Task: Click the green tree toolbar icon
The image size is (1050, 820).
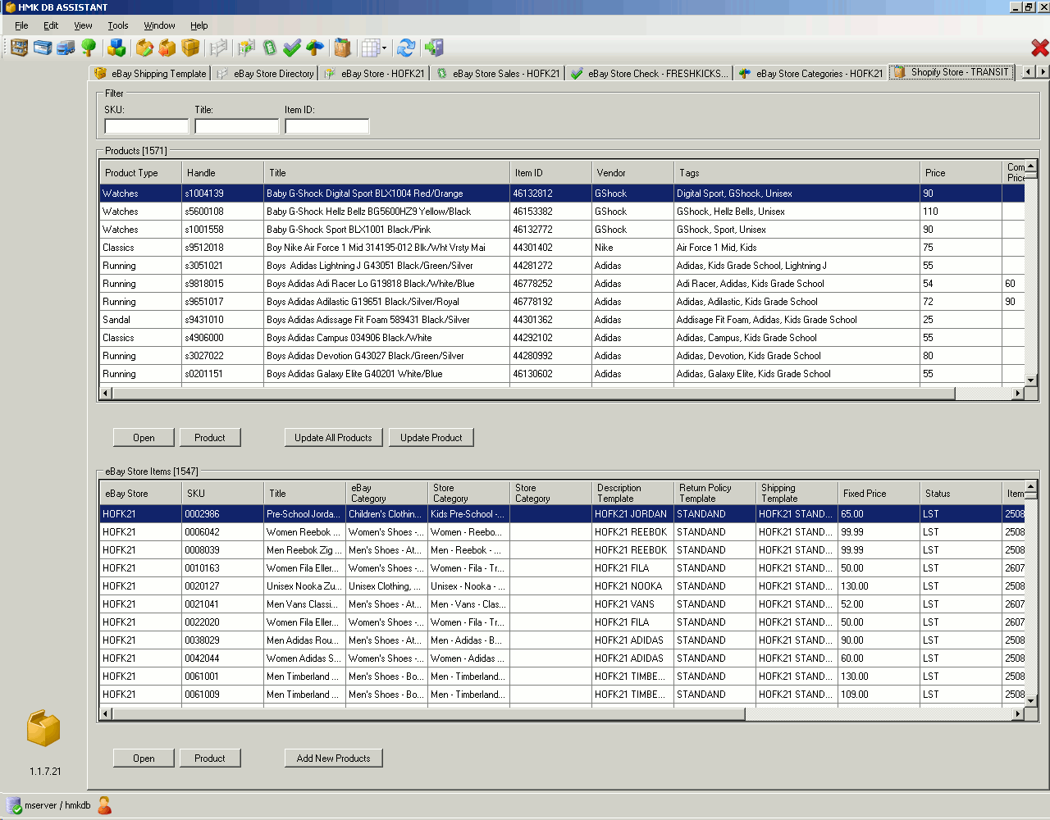Action: pos(89,48)
